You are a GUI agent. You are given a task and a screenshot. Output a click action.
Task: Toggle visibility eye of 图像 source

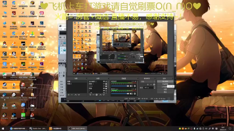(104, 88)
